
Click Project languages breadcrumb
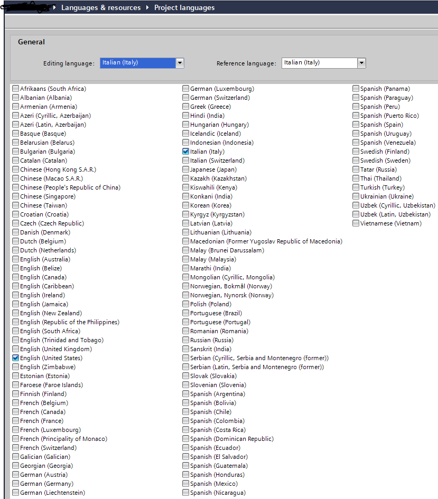click(x=184, y=7)
